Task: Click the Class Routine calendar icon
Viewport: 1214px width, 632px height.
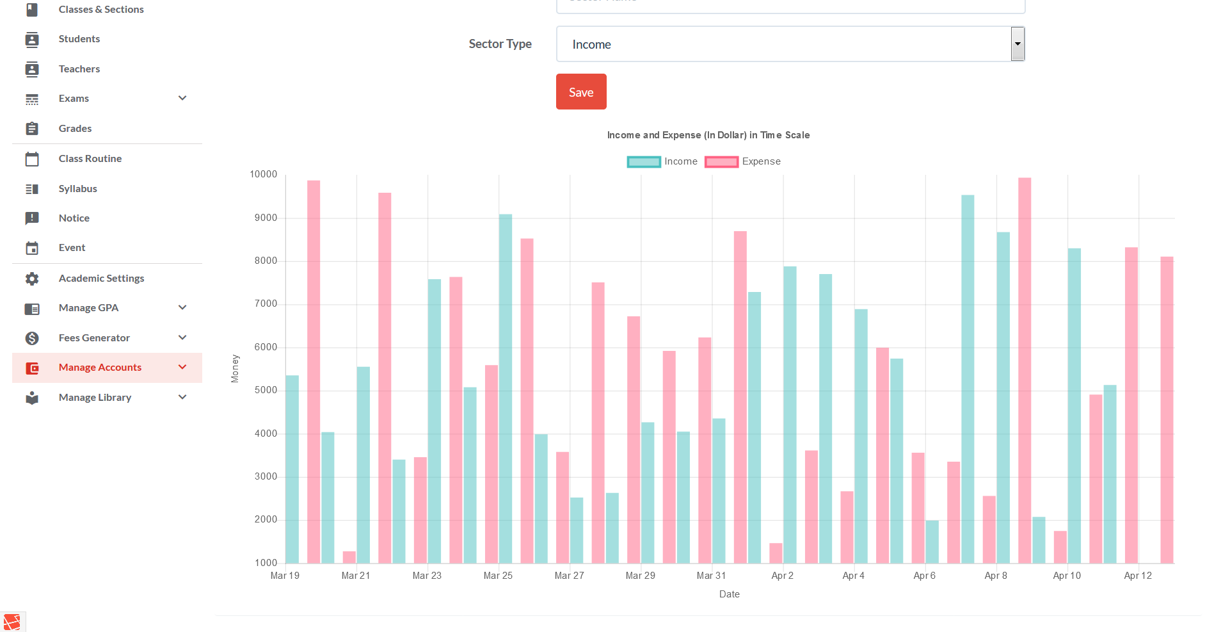Action: coord(32,159)
